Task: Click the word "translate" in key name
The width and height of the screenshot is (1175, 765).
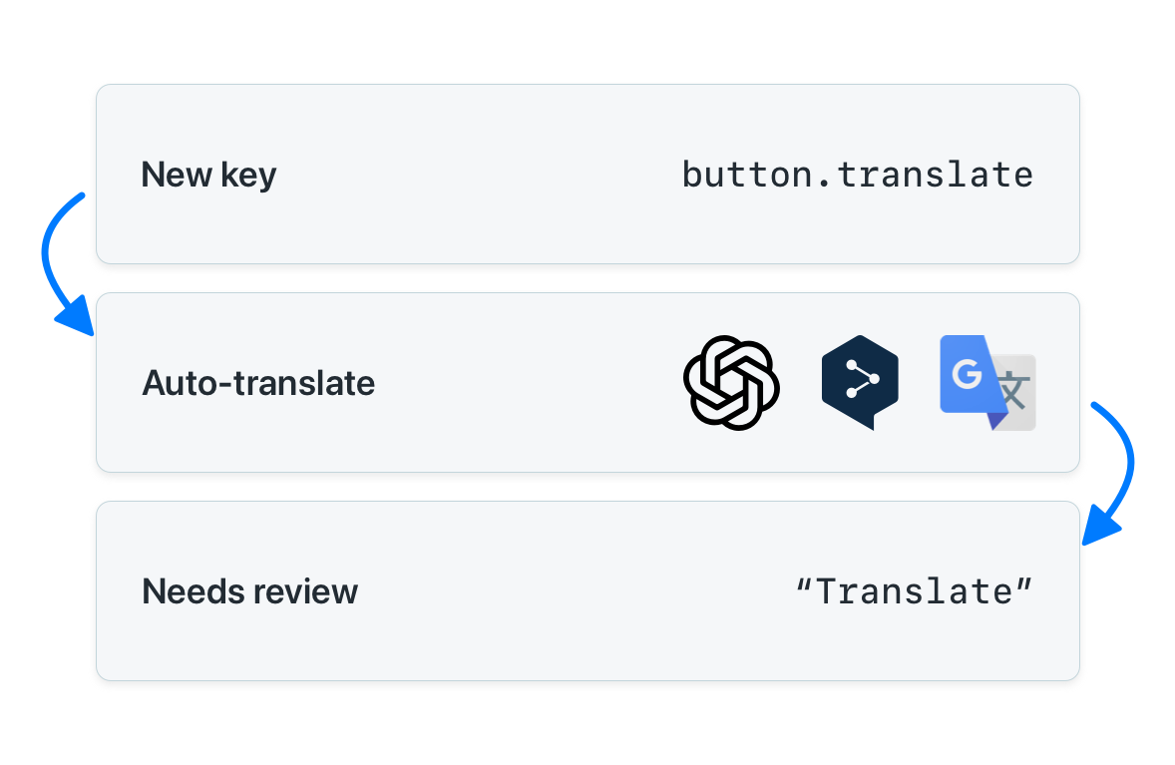Action: pyautogui.click(x=936, y=175)
